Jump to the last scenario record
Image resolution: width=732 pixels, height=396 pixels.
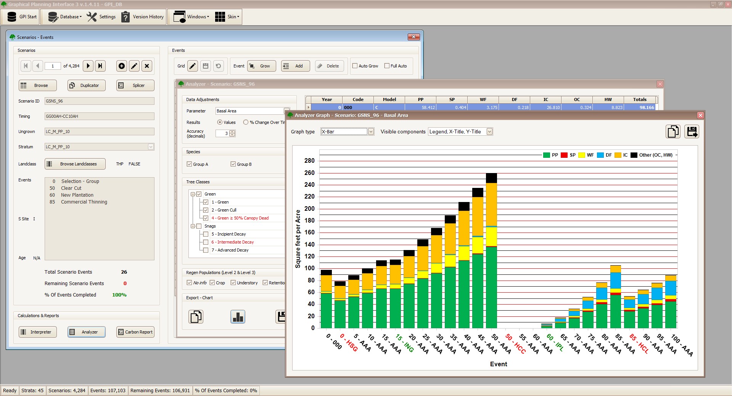click(x=100, y=66)
